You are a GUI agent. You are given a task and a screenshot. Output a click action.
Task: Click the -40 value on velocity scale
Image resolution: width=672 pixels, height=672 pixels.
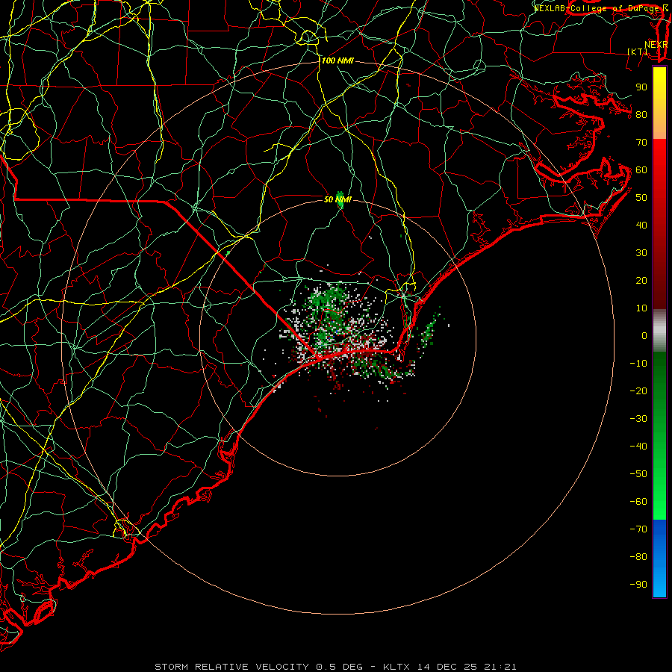tap(638, 447)
